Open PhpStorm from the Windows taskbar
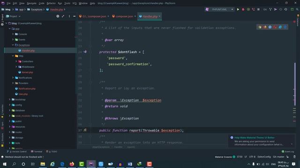The image size is (300, 168). point(91,164)
